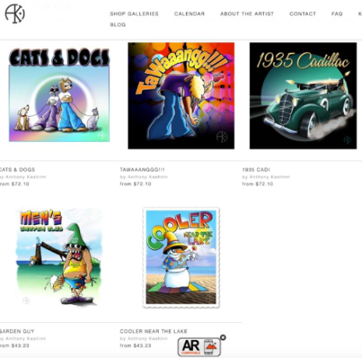Click Anthony Kashinn under Tawaaanggg
The image size is (362, 358).
coord(147,177)
